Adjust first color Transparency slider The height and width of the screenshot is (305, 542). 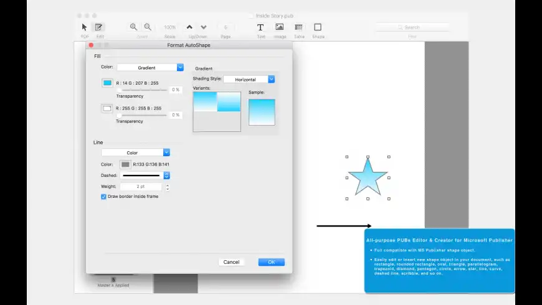point(142,90)
